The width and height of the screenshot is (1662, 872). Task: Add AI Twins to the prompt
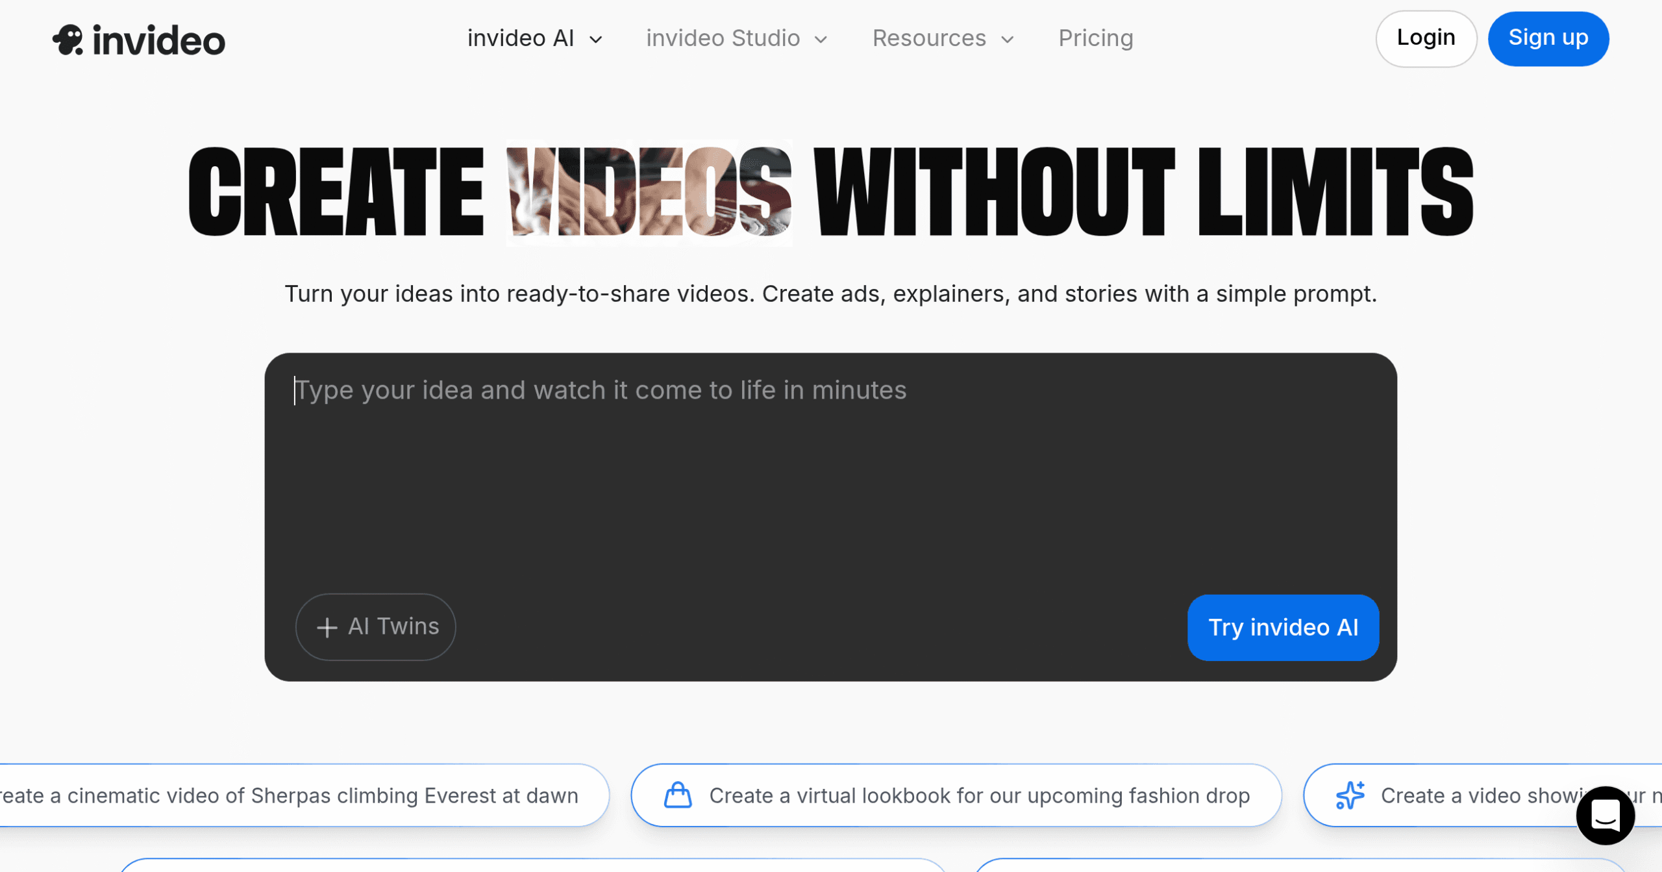[376, 627]
